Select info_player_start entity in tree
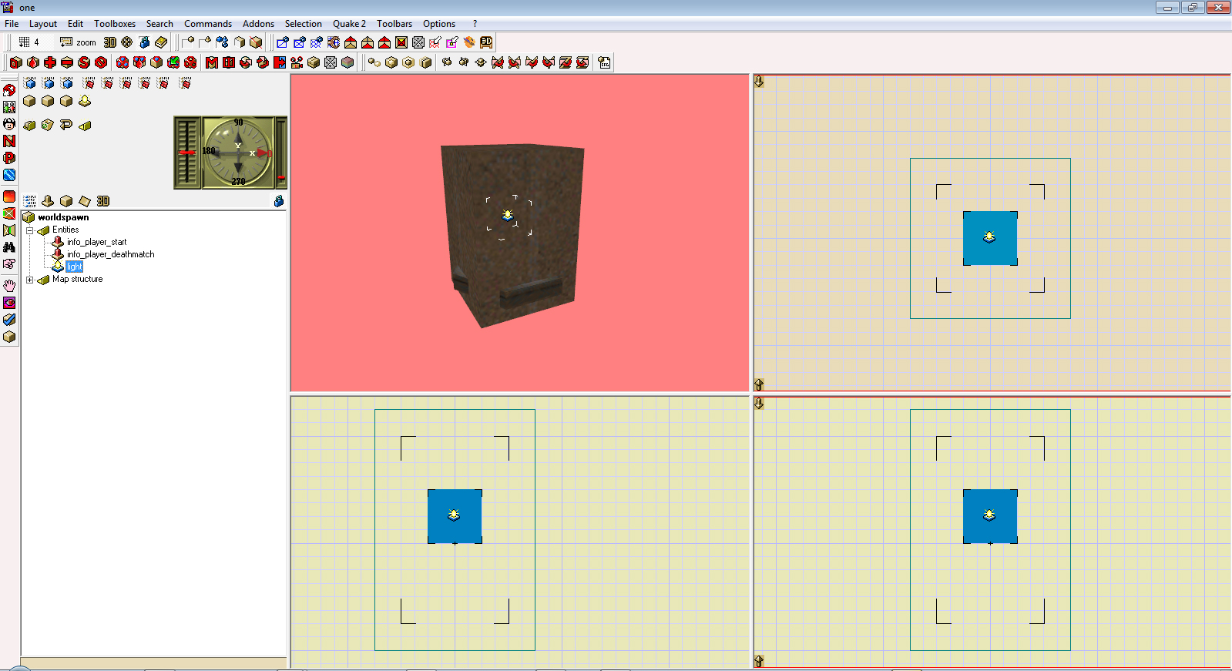This screenshot has height=671, width=1232. [96, 242]
